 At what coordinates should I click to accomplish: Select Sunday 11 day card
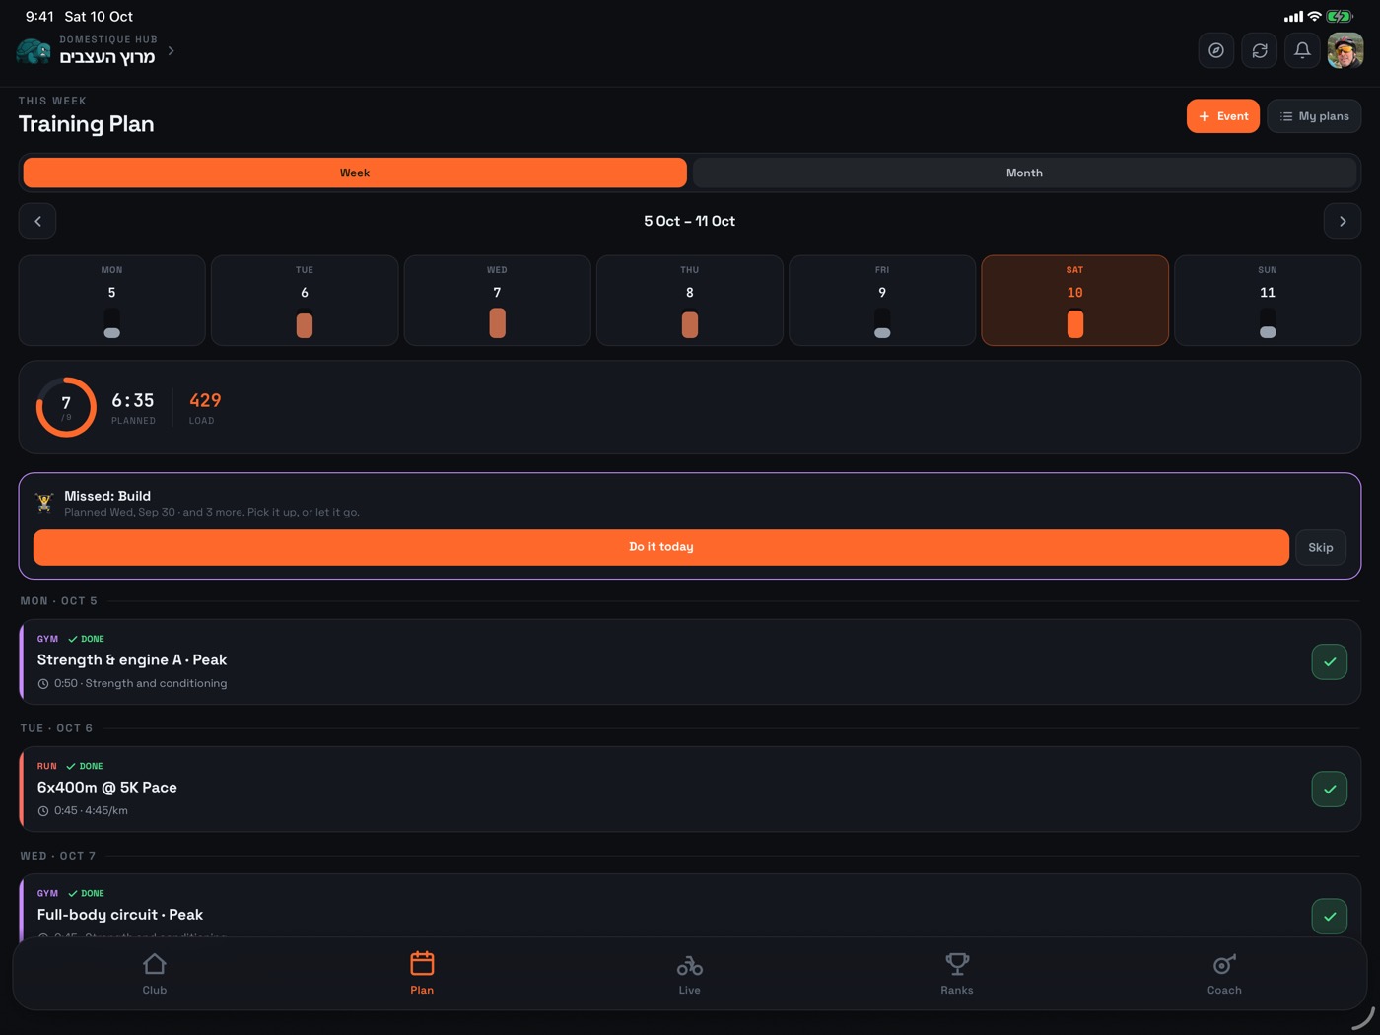click(1268, 301)
